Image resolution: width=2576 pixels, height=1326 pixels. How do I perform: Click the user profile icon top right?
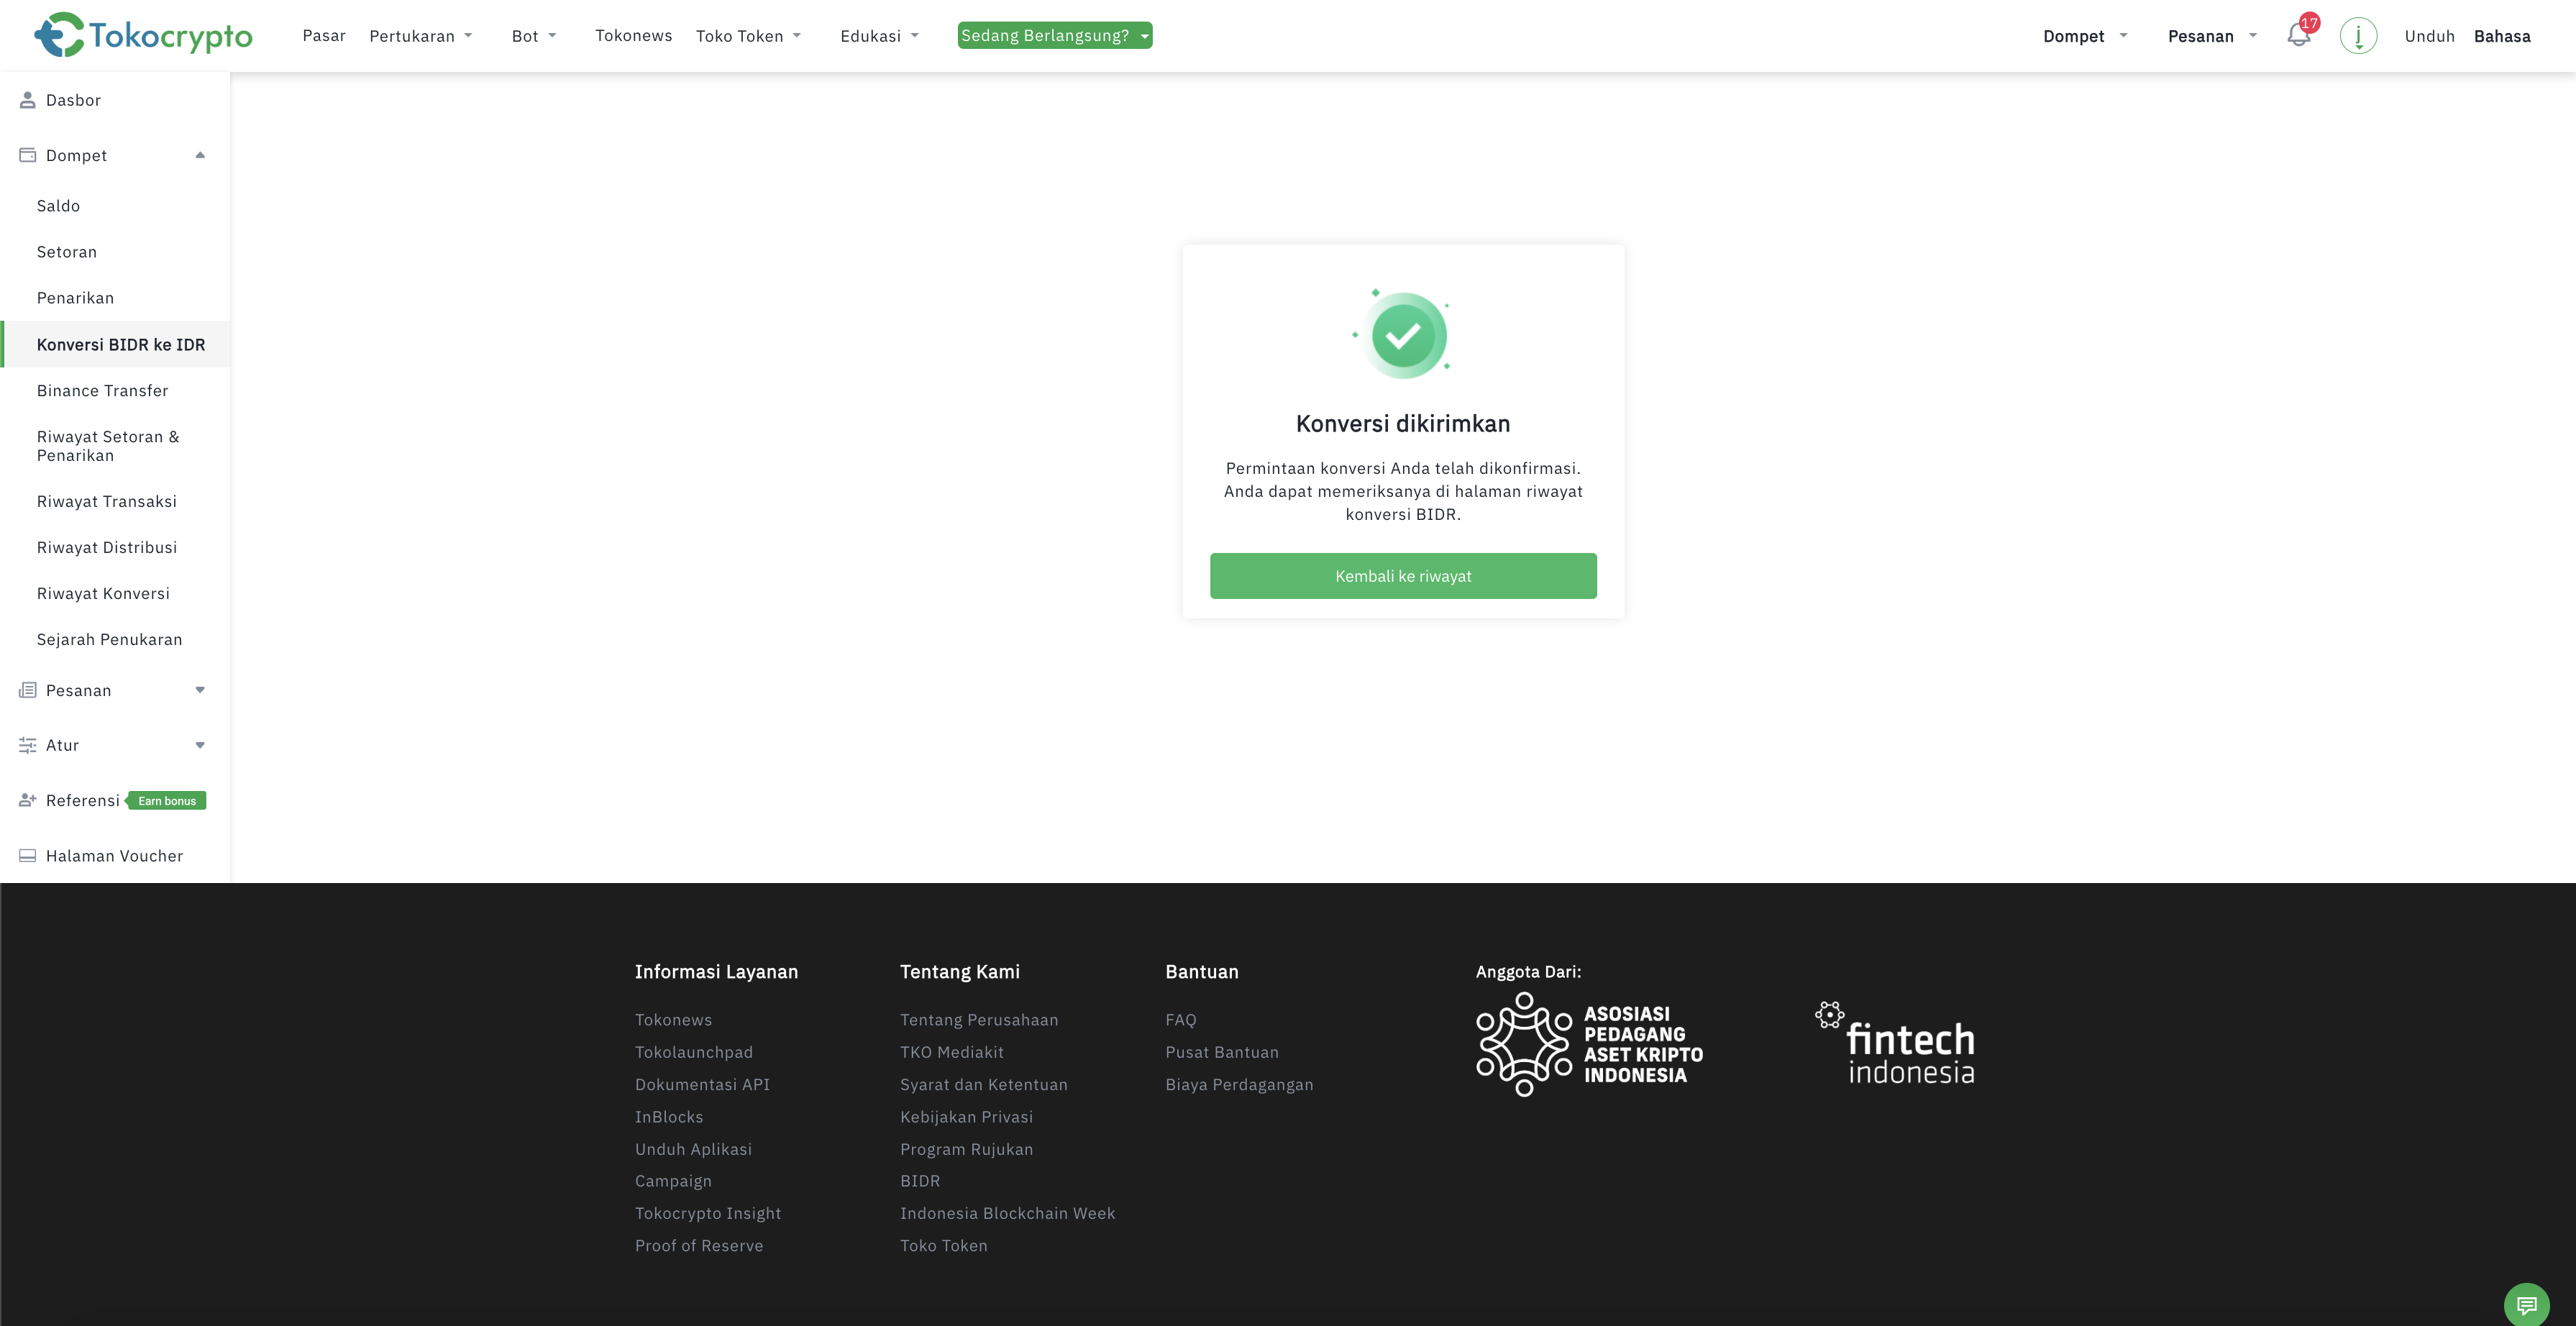pyautogui.click(x=2358, y=35)
